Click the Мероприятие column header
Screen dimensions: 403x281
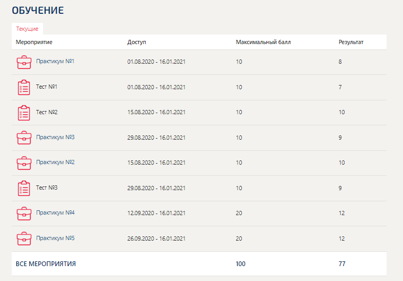pos(34,42)
